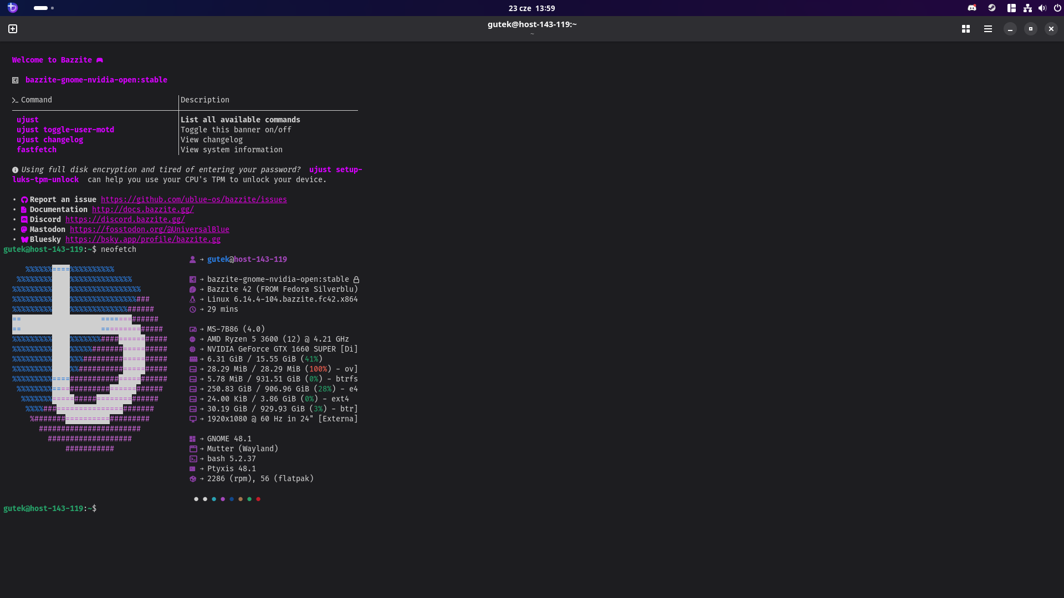
Task: Open the bazzite issues link on GitHub
Action: coord(193,199)
